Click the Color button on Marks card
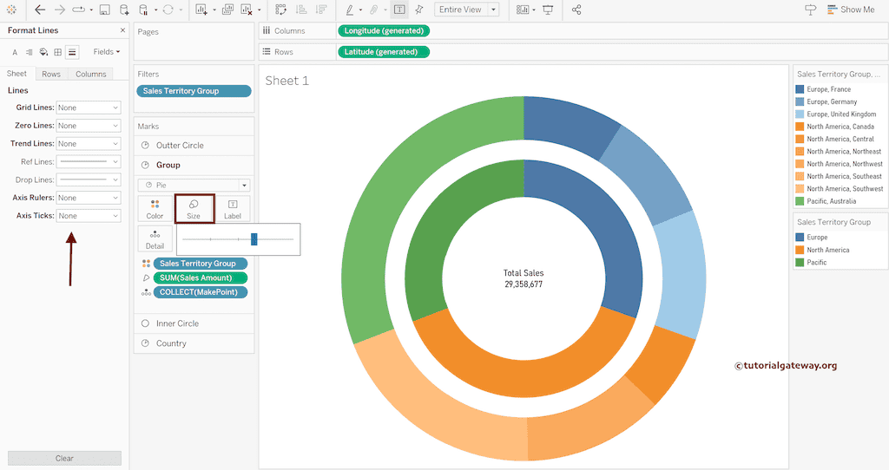Viewport: 889px width, 470px height. coord(155,208)
